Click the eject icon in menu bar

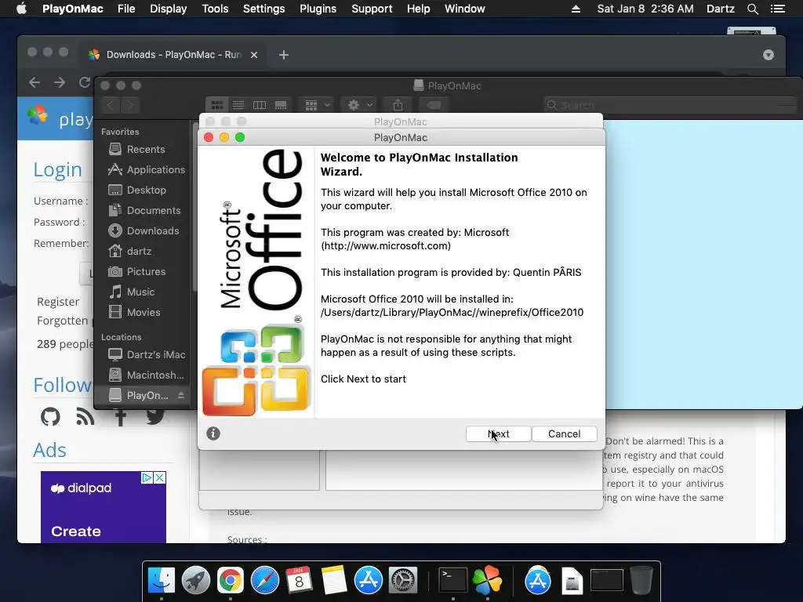(x=576, y=9)
